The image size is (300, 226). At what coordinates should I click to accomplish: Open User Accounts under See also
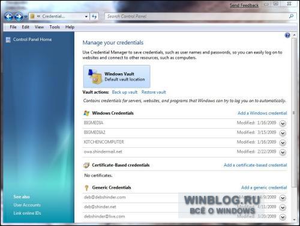tap(27, 205)
